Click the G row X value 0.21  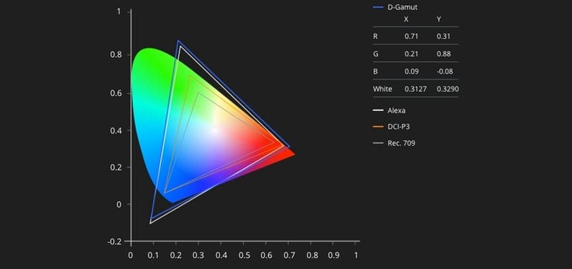(x=412, y=54)
